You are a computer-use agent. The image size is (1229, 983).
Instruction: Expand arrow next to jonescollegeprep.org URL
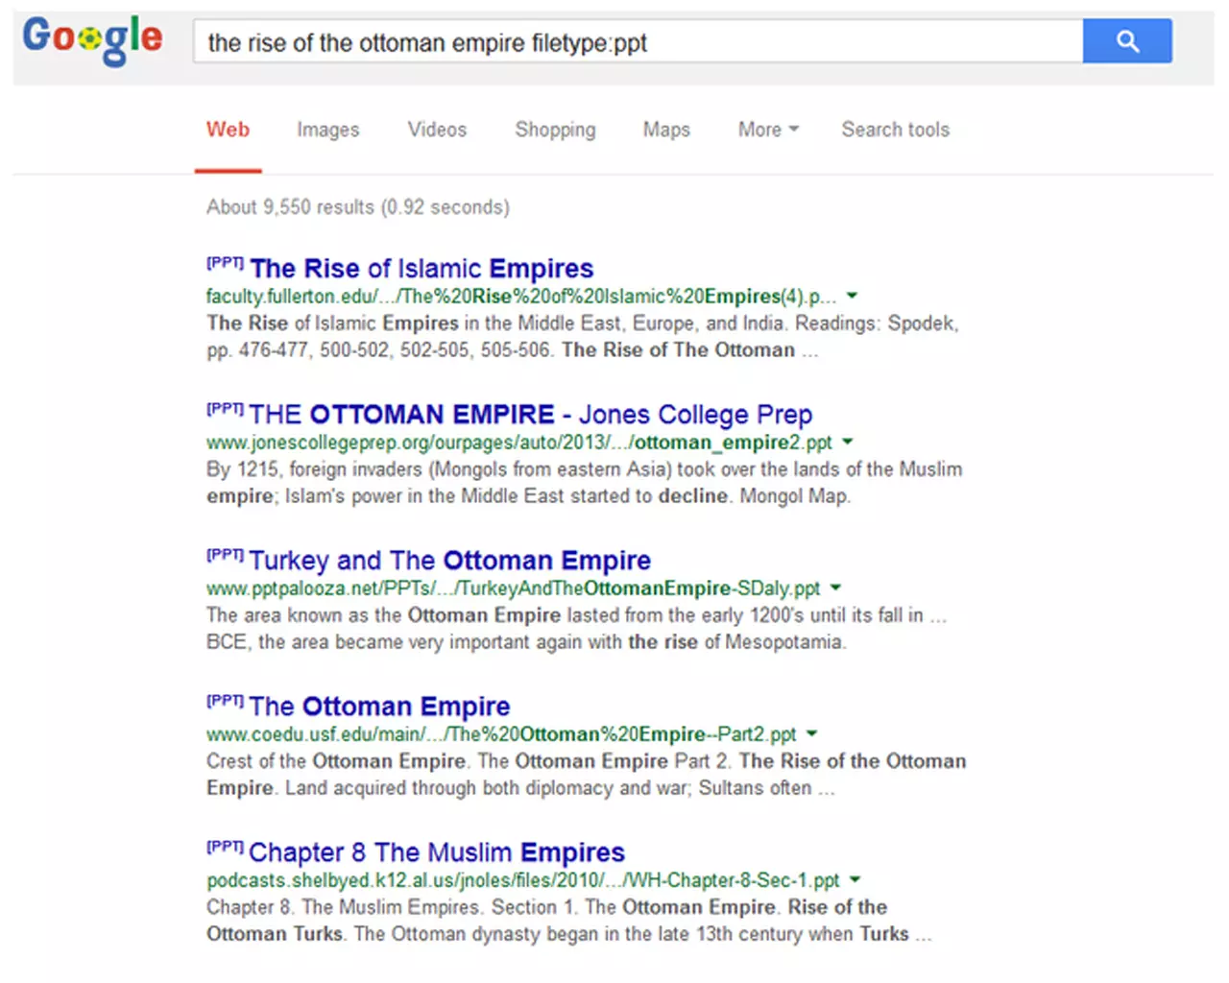847,442
